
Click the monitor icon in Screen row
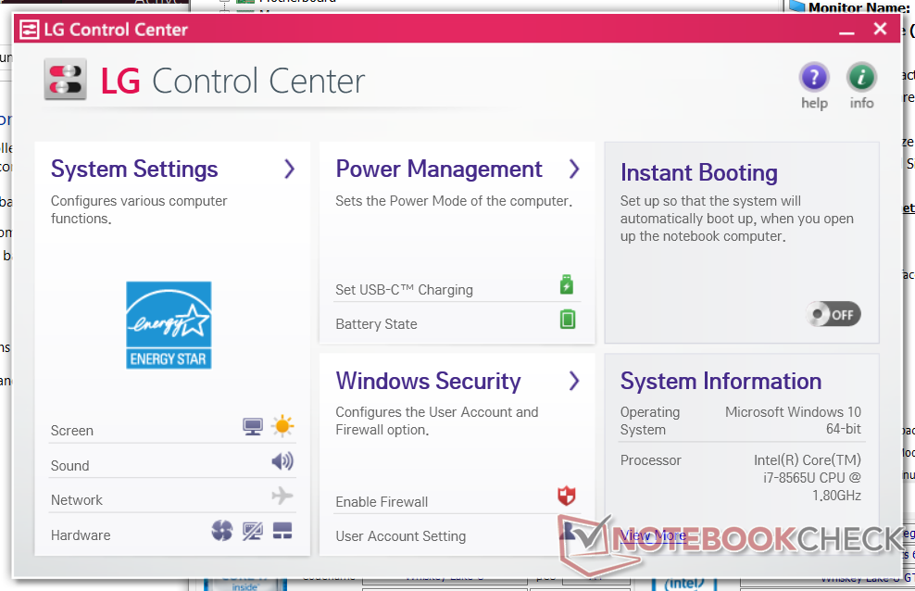[252, 427]
